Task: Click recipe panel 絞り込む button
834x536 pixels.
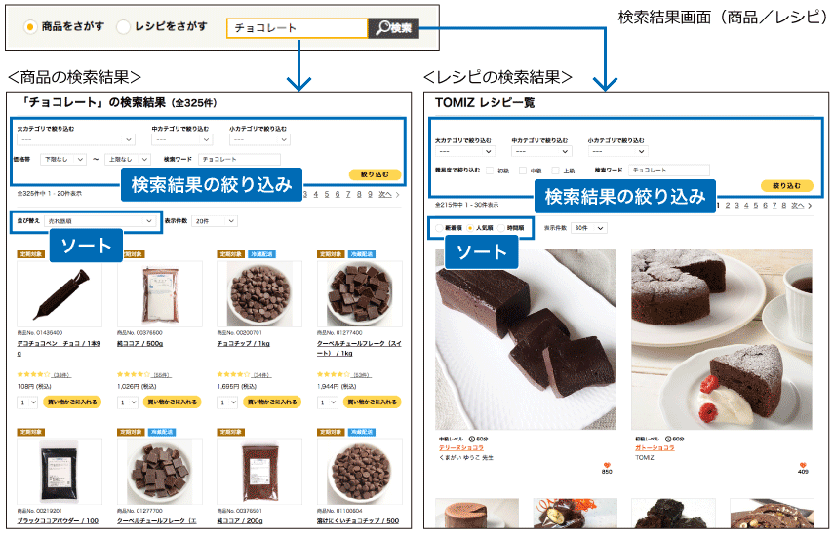Action: 786,185
